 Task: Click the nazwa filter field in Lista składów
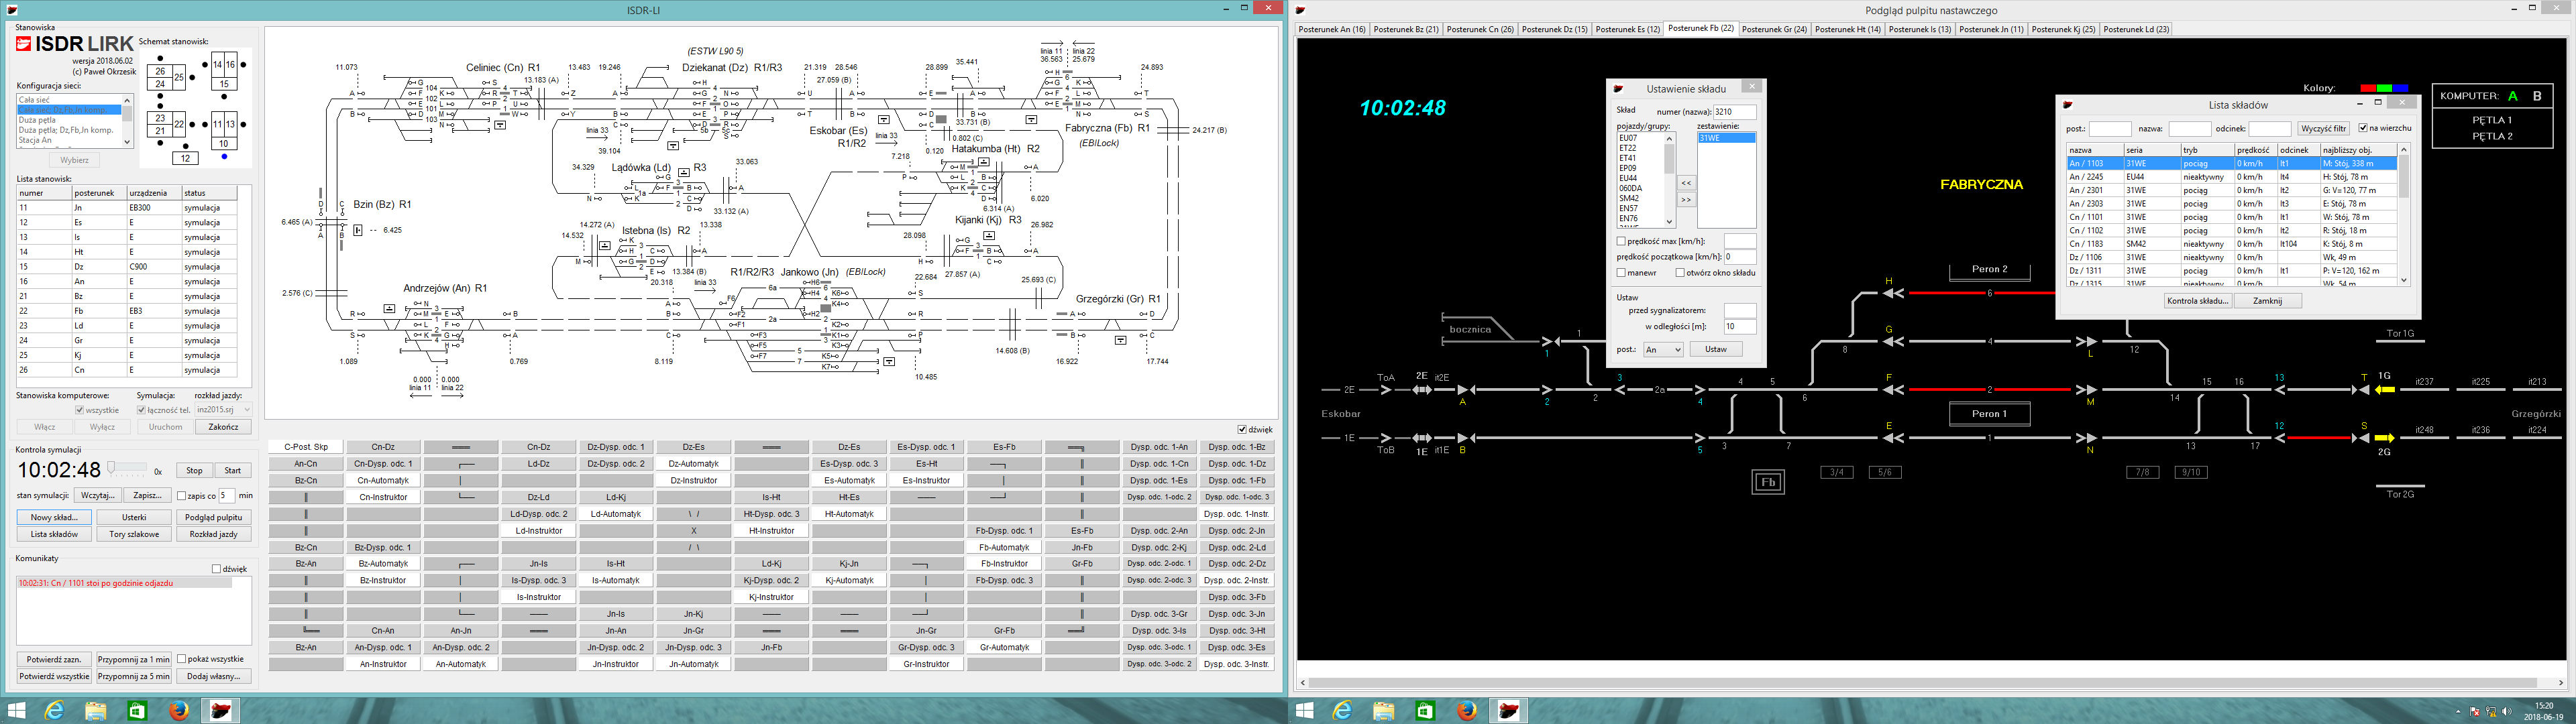(x=2189, y=129)
